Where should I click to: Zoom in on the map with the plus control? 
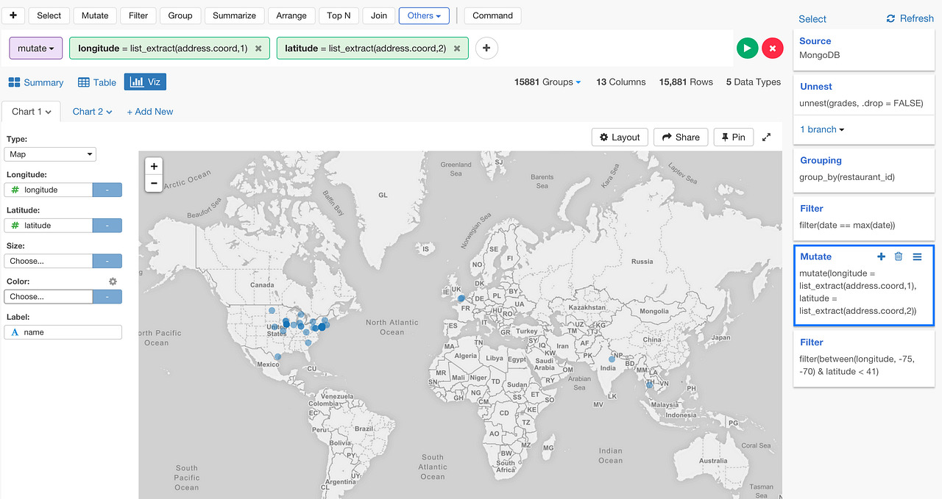[154, 166]
